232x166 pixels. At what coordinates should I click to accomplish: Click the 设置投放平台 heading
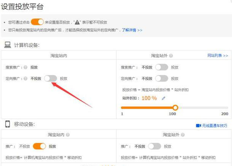22,6
